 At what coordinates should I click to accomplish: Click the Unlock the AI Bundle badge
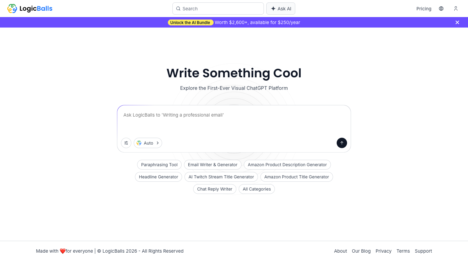[190, 23]
